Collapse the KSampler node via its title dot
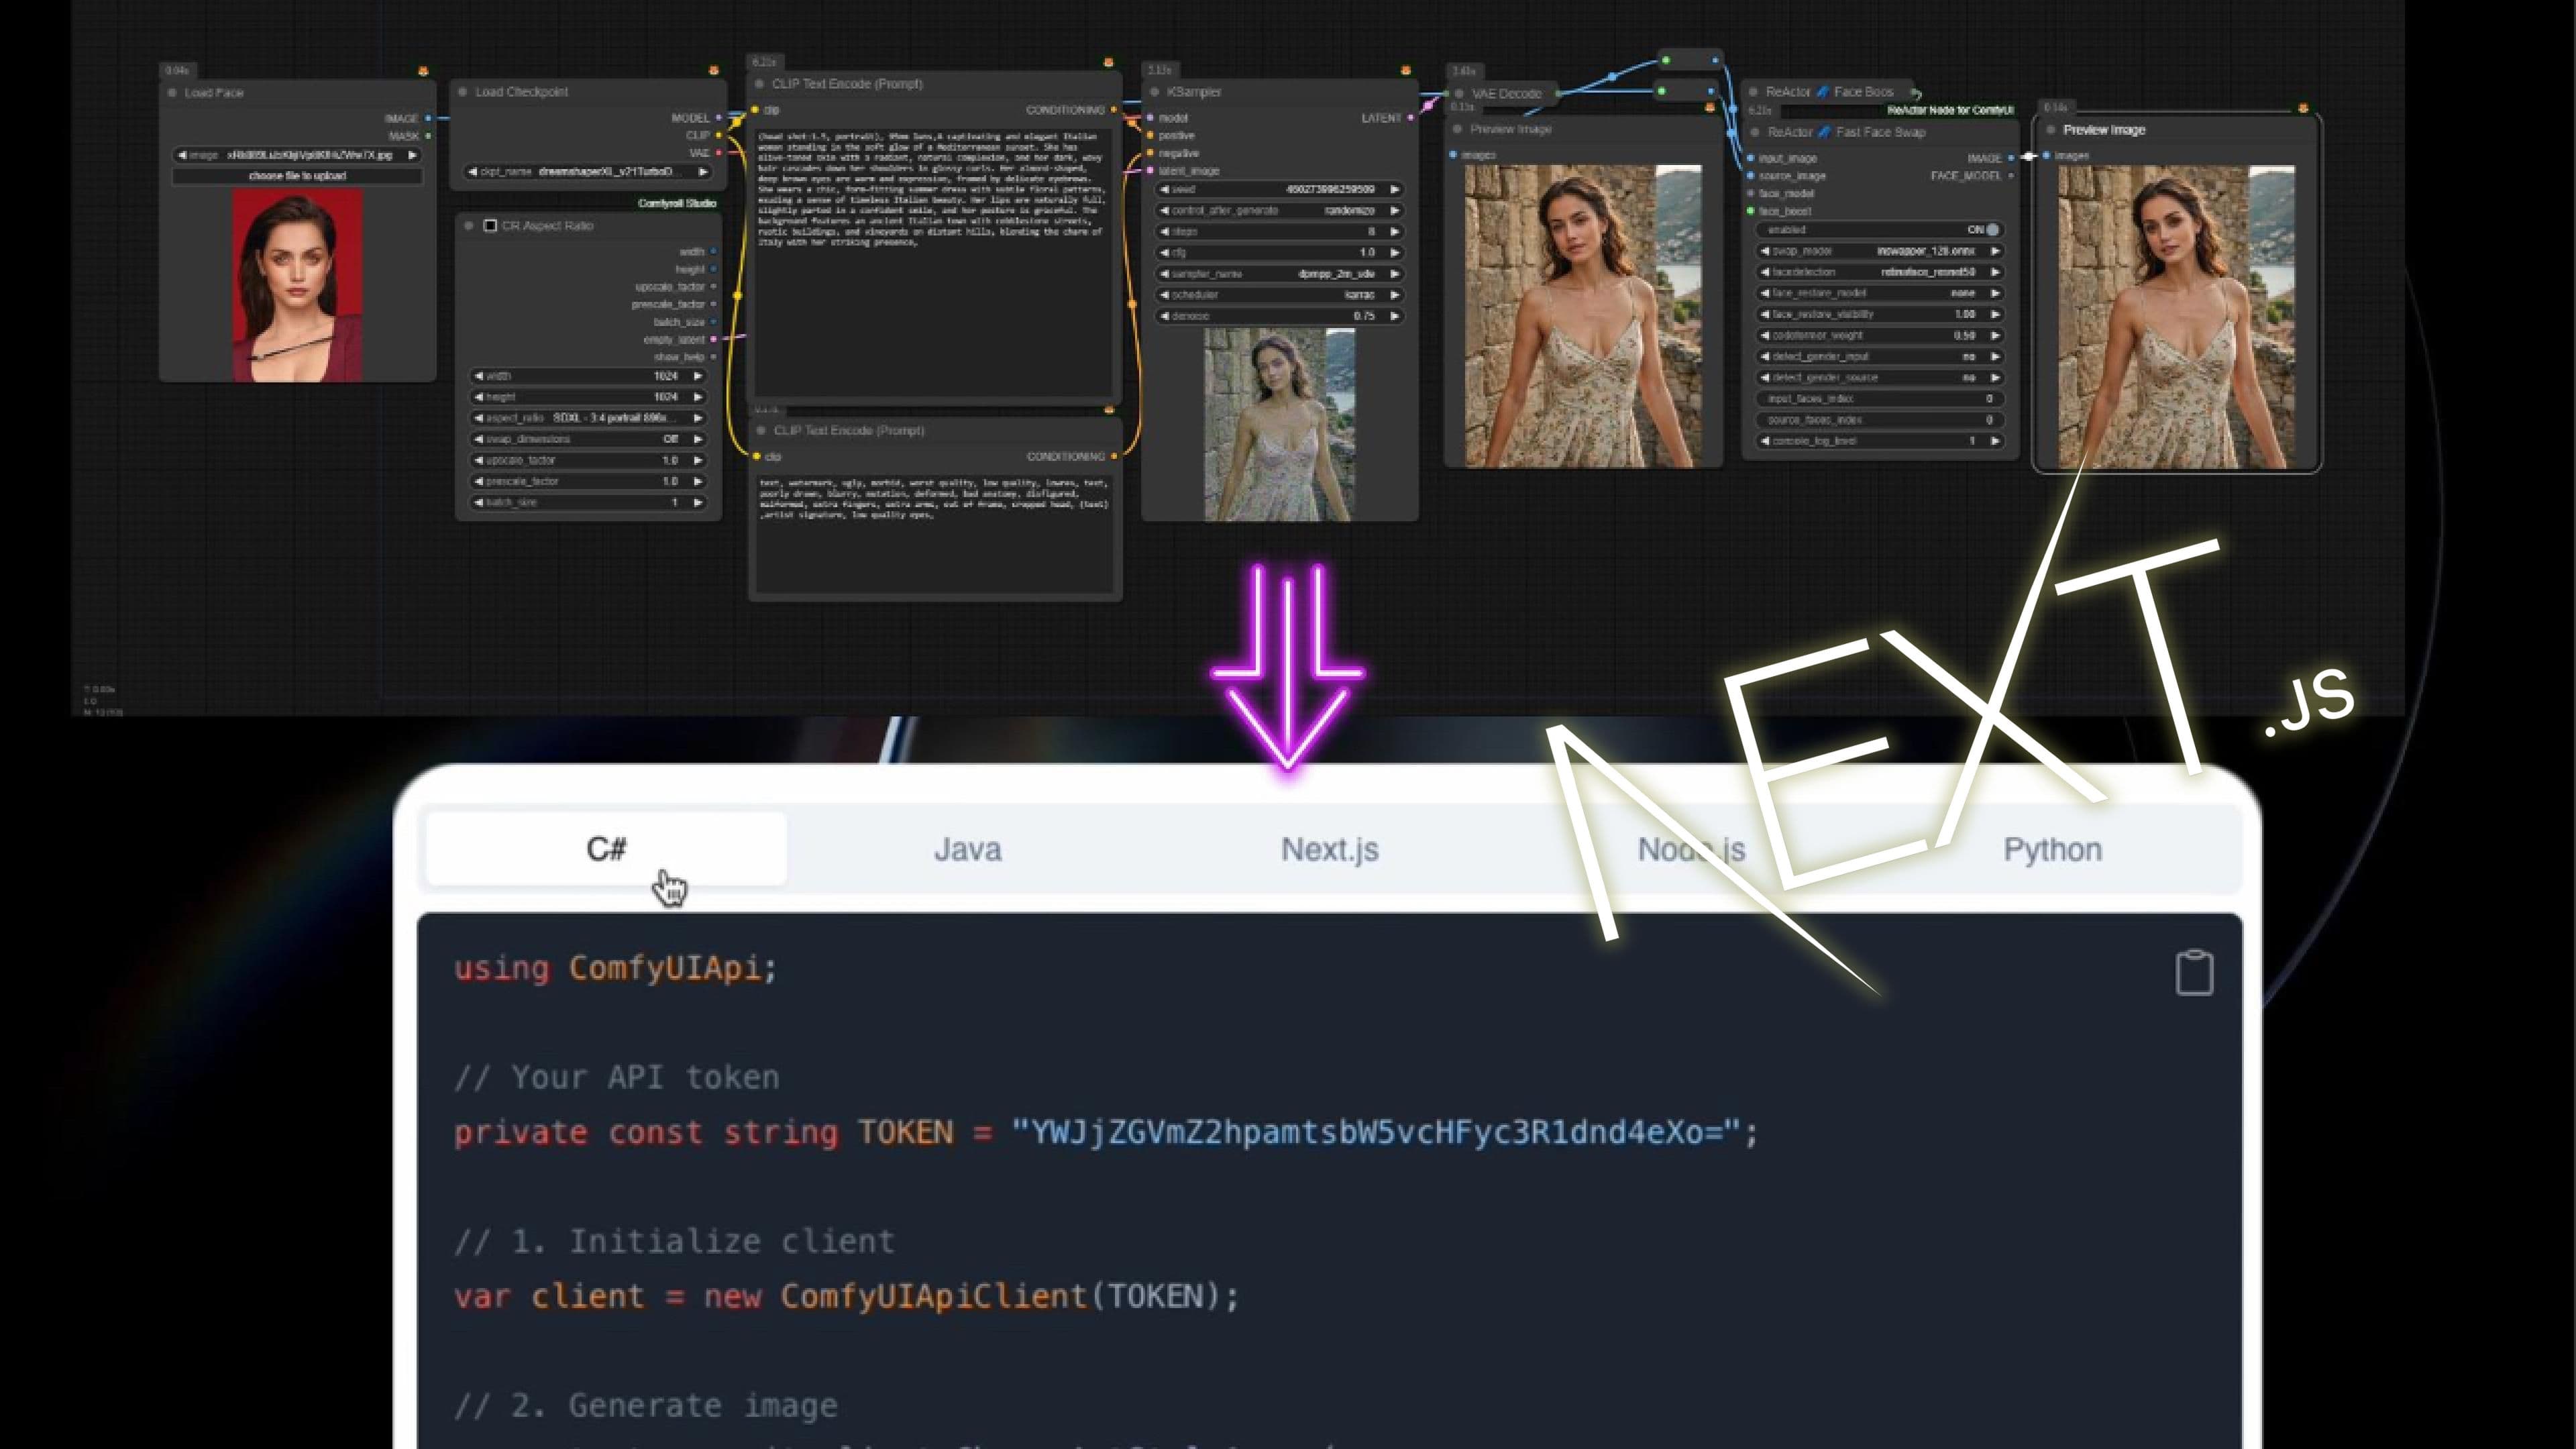2576x1449 pixels. click(x=1155, y=92)
